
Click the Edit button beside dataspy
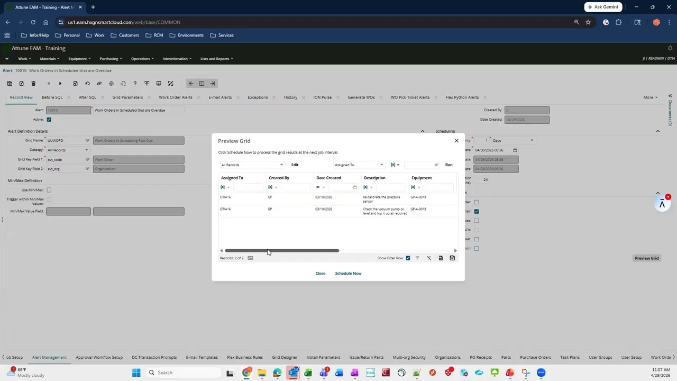295,165
